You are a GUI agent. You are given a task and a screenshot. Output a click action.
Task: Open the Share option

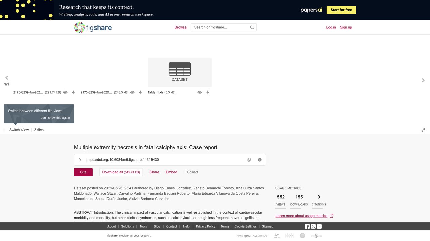[x=155, y=172]
